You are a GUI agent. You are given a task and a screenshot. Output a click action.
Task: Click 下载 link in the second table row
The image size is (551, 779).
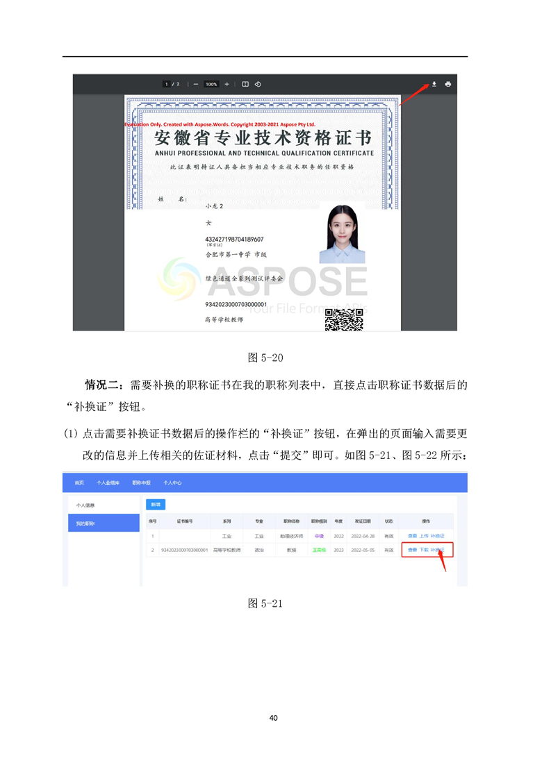pyautogui.click(x=424, y=550)
